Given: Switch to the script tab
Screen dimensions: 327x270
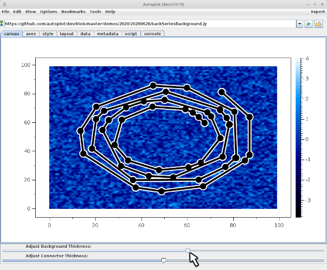Looking at the screenshot, I should [131, 34].
